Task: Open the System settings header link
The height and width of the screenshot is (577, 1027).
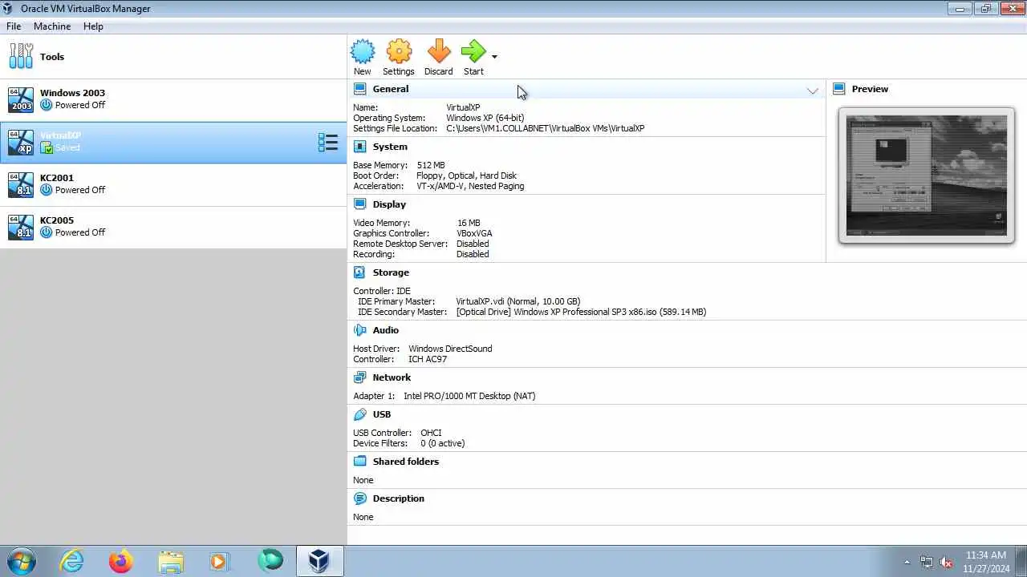Action: tap(390, 147)
